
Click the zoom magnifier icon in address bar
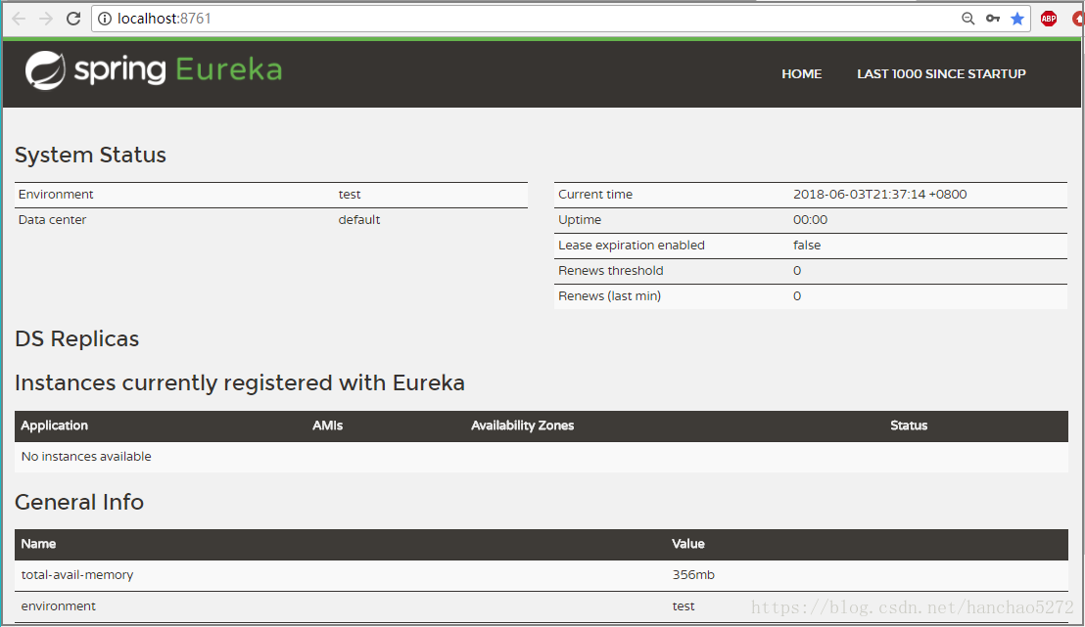coord(968,19)
